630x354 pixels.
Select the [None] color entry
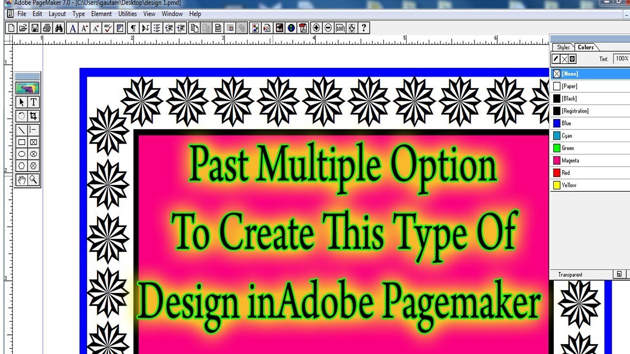[x=590, y=74]
